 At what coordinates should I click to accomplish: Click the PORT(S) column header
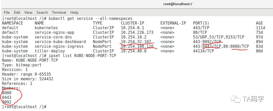201,23
